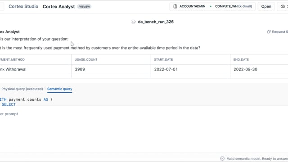Screen dimensions: 288x162
Task: Sort by END_DATE column header
Action: [x=241, y=59]
